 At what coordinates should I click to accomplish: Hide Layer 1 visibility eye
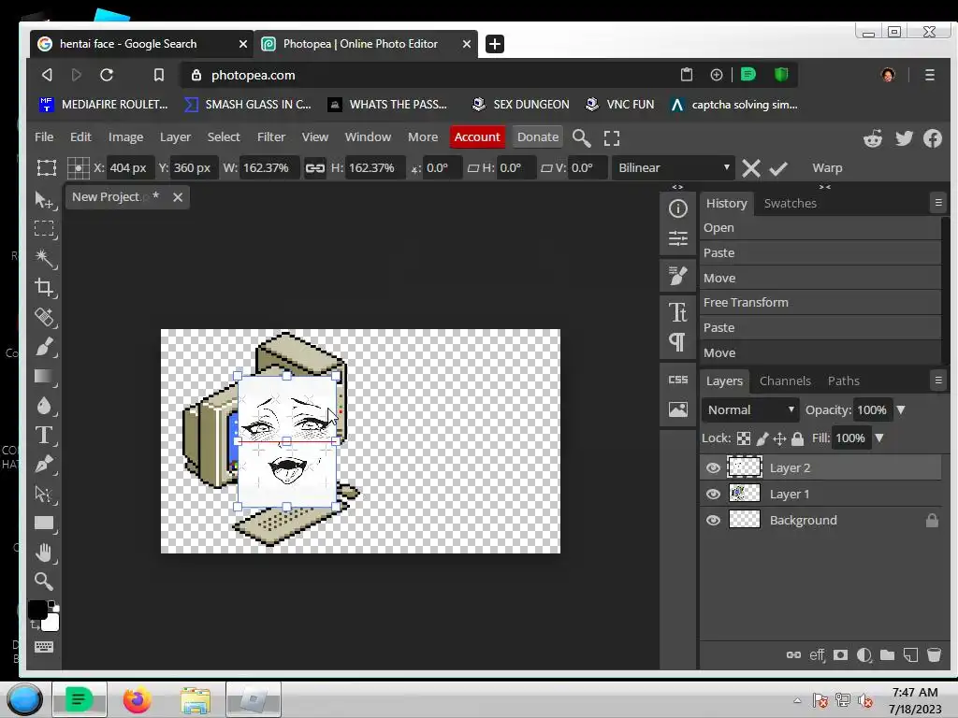click(x=713, y=494)
